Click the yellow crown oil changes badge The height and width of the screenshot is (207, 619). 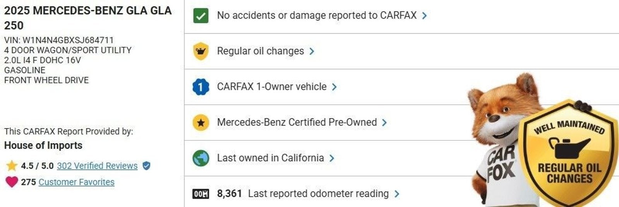[200, 51]
